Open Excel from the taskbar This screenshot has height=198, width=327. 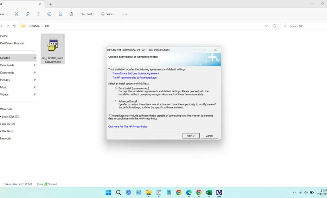click(209, 192)
